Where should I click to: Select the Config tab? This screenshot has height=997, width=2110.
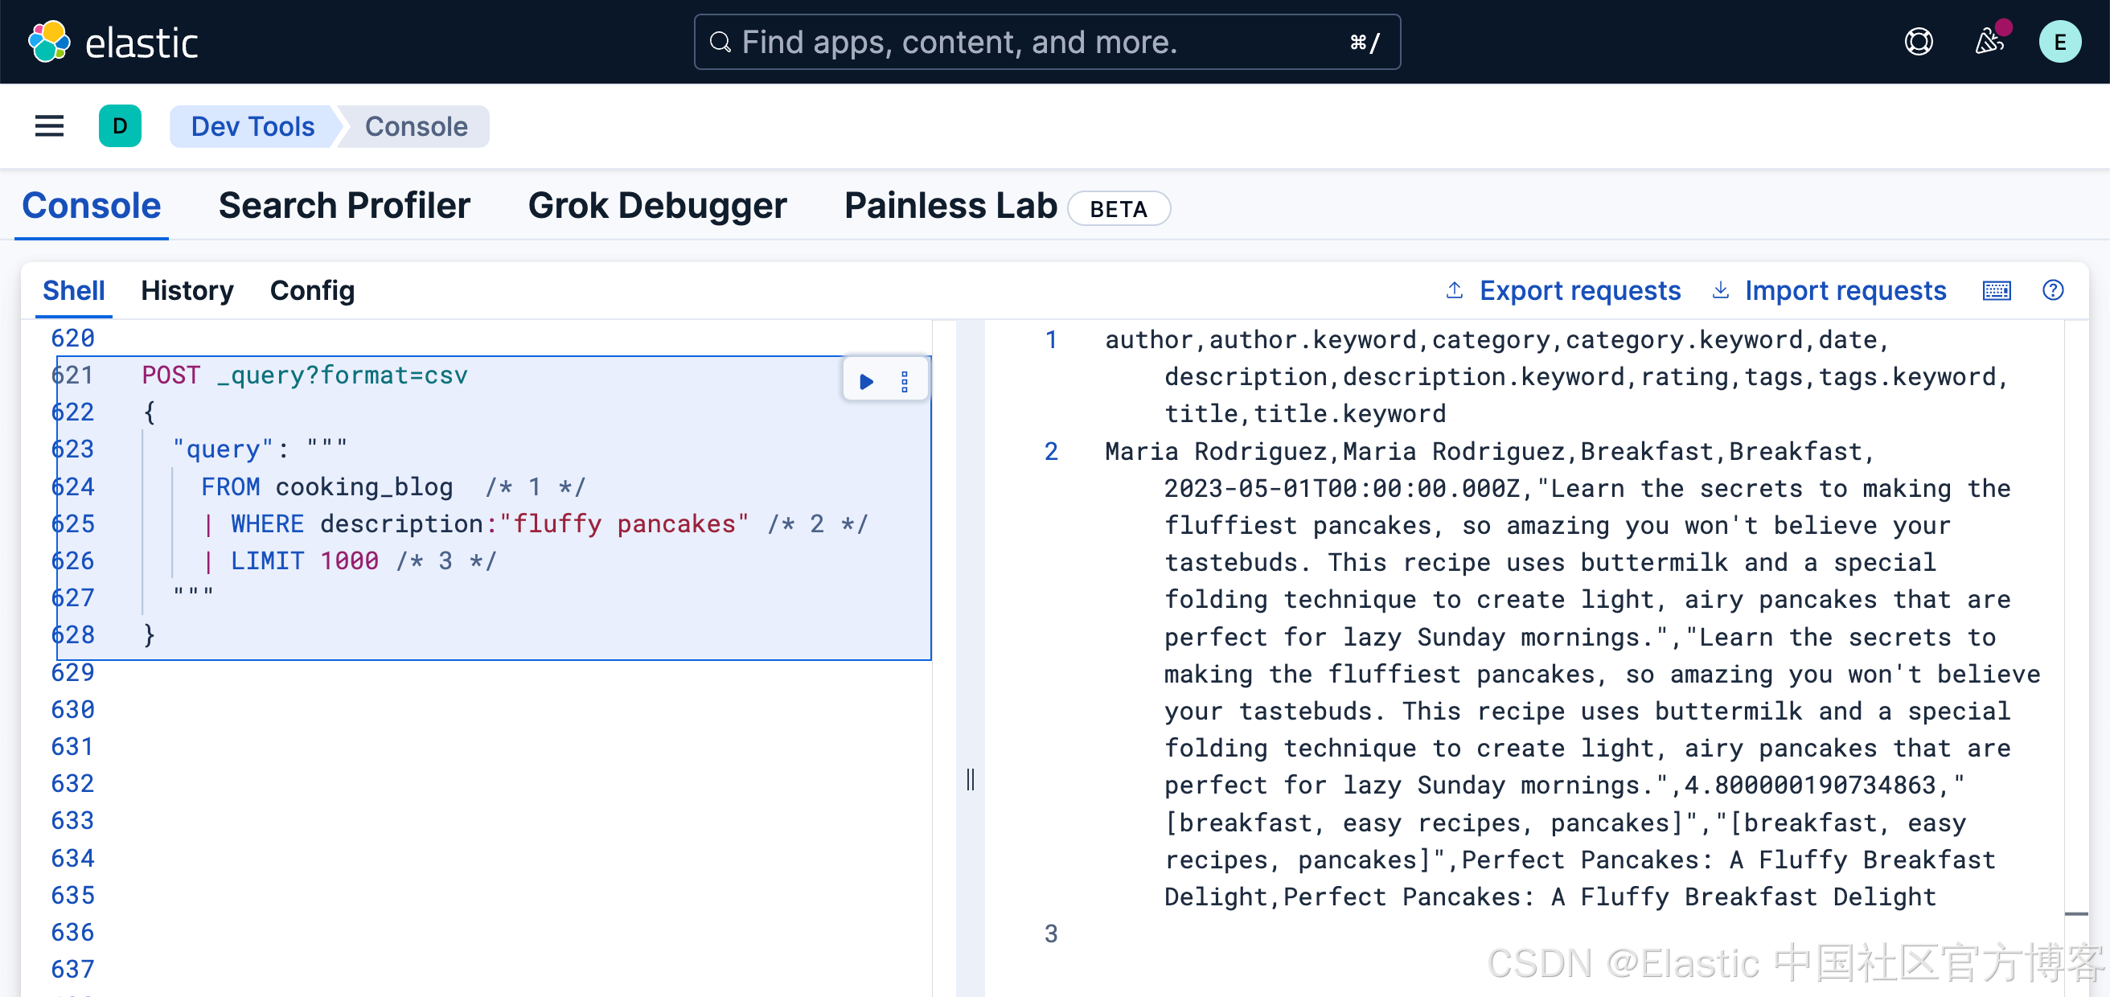pyautogui.click(x=312, y=291)
